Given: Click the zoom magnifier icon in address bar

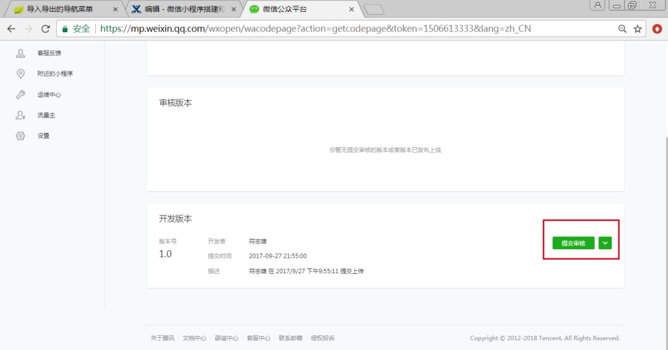Looking at the screenshot, I should (622, 28).
